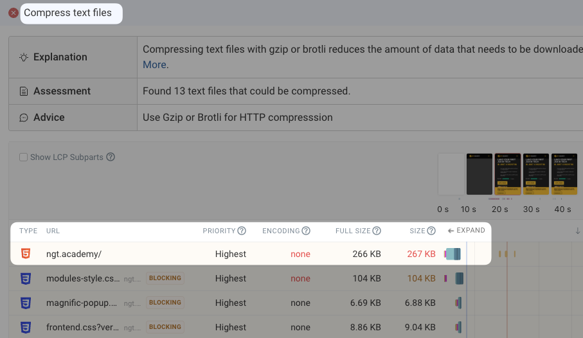The height and width of the screenshot is (338, 583).
Task: Click BLOCKING badge on frontend.css row
Action: (x=165, y=327)
